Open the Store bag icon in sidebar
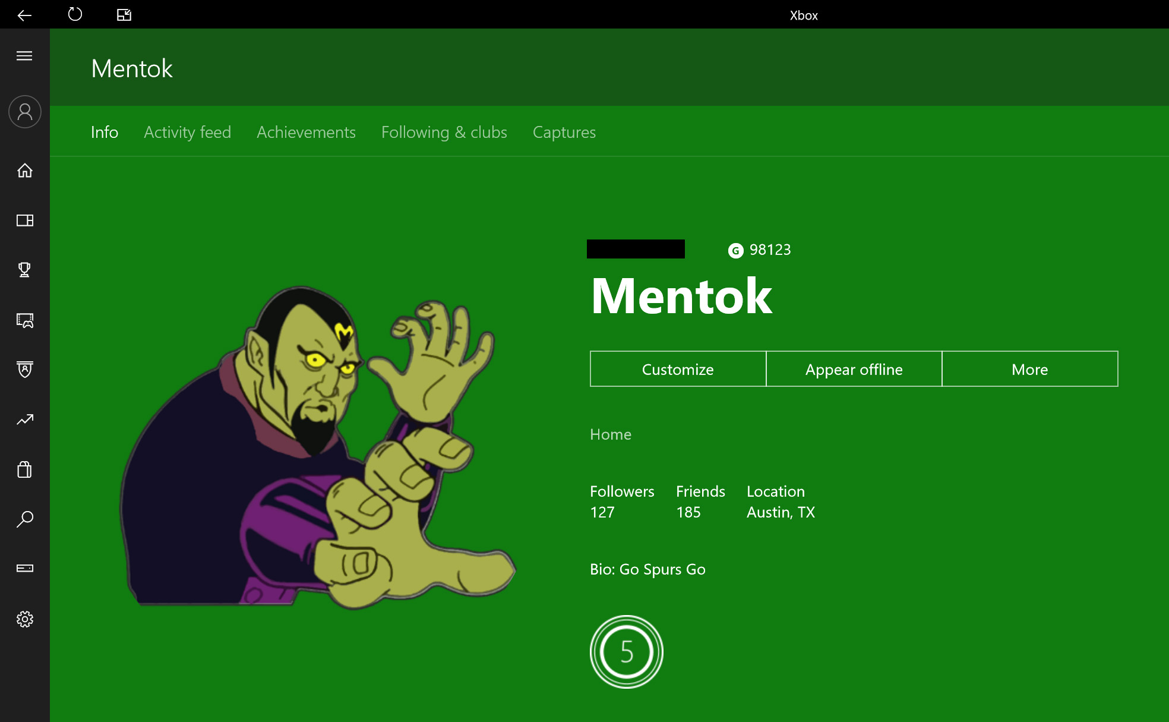 24,469
